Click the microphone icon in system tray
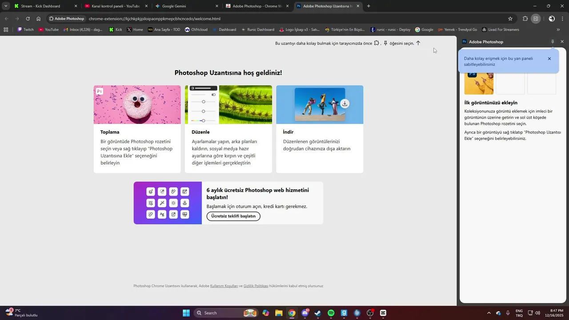 coord(508,313)
